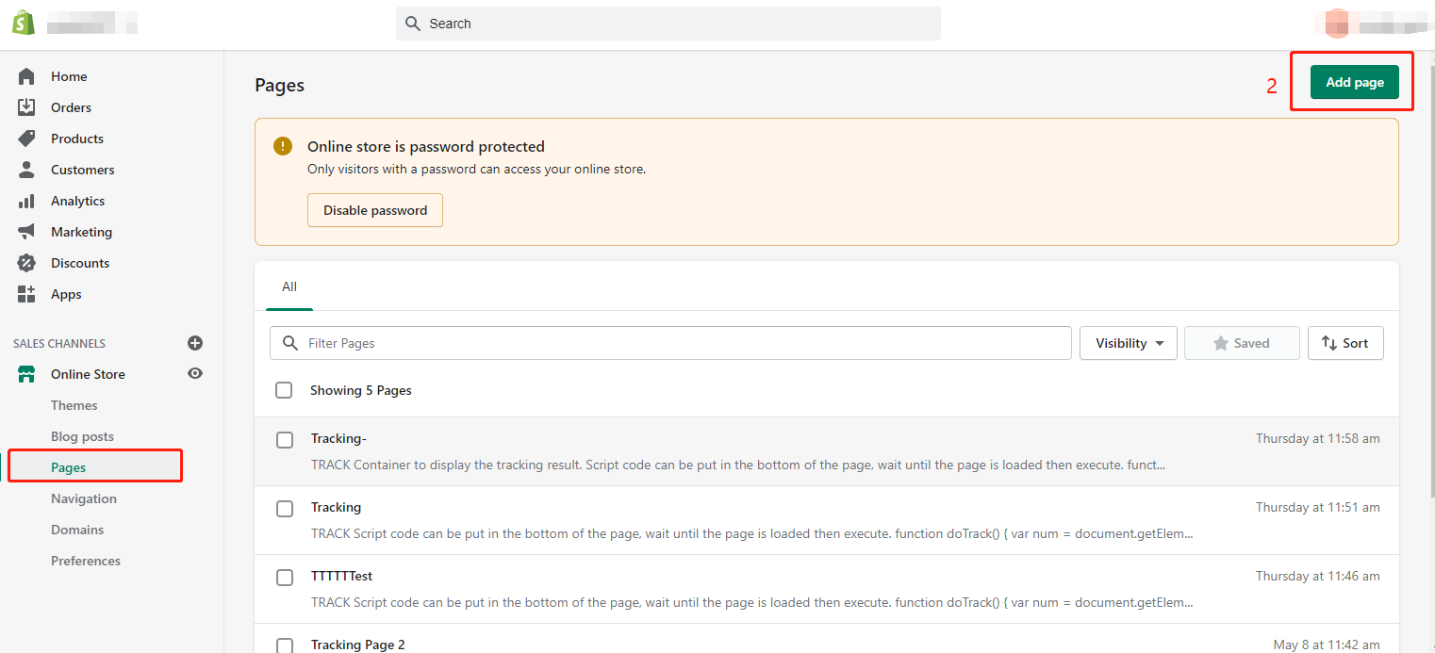Viewport: 1435px width, 653px height.
Task: Click the Analytics bar chart icon
Action: pyautogui.click(x=26, y=201)
